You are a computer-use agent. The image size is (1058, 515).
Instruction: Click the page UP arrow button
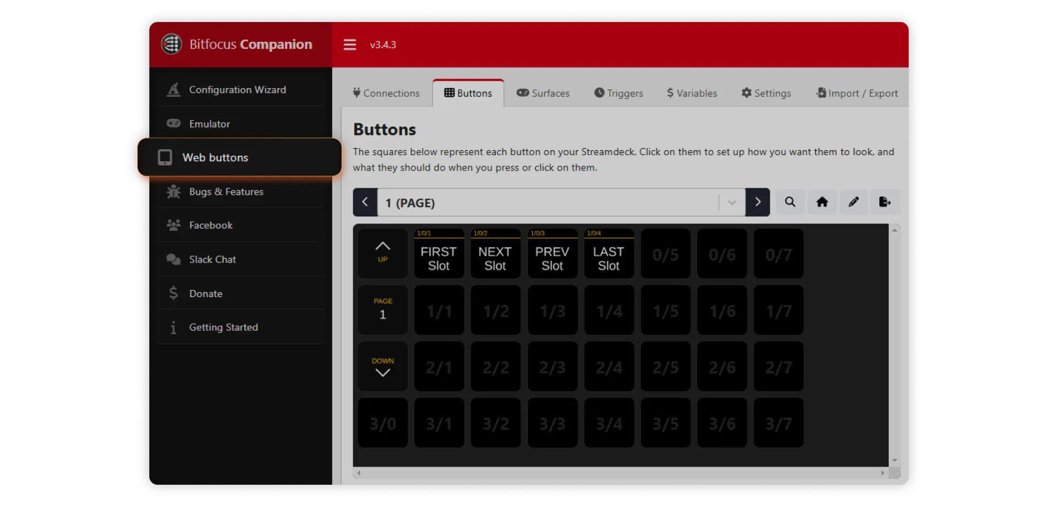tap(383, 253)
